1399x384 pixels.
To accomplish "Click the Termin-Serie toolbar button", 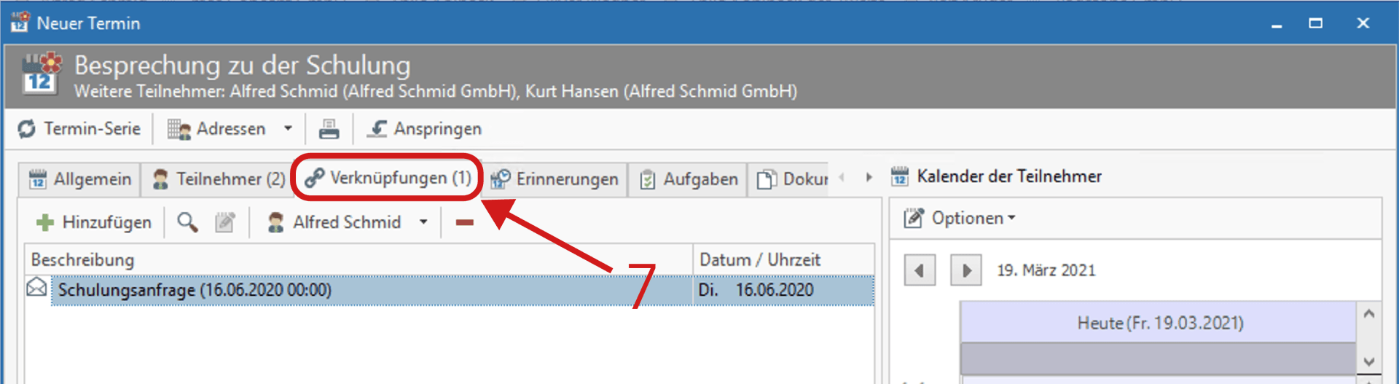I will point(79,129).
